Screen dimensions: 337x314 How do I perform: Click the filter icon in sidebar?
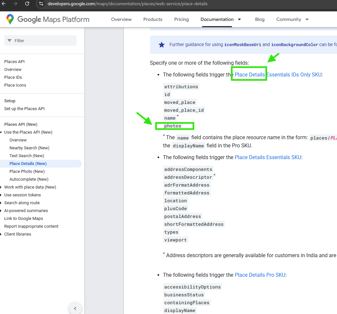click(9, 41)
